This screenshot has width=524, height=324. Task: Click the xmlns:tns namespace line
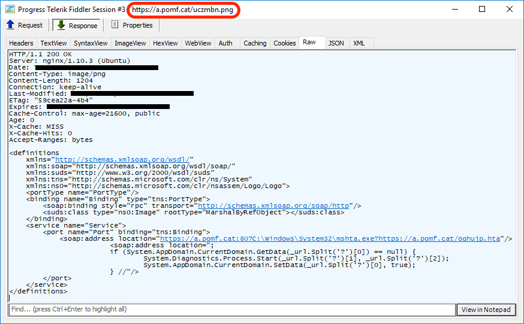pos(139,179)
